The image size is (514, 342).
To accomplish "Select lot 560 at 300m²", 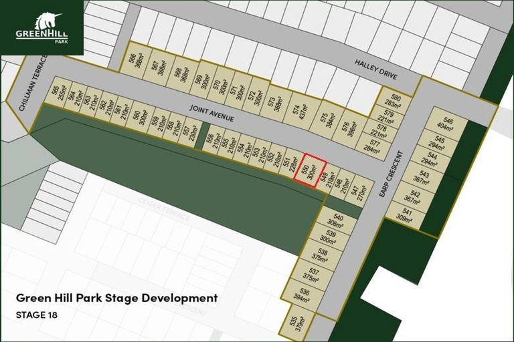I will tap(140, 116).
